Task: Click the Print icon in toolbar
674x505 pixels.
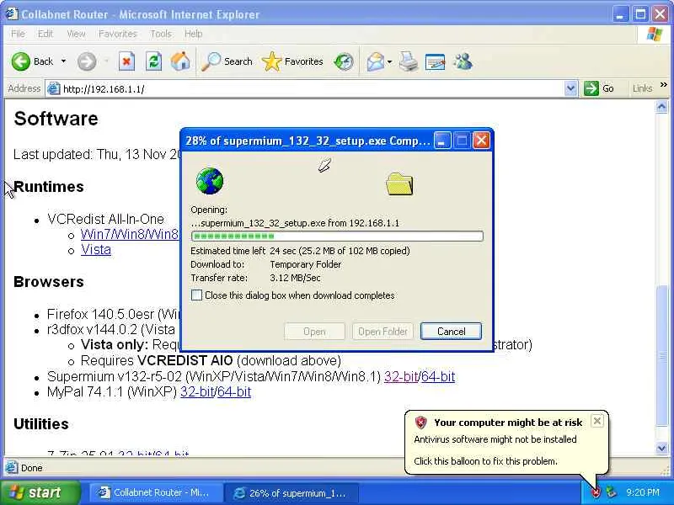Action: (x=408, y=61)
